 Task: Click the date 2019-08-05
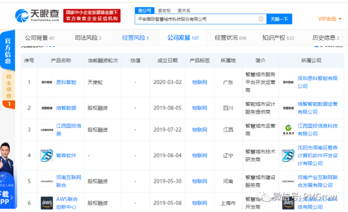168,108
